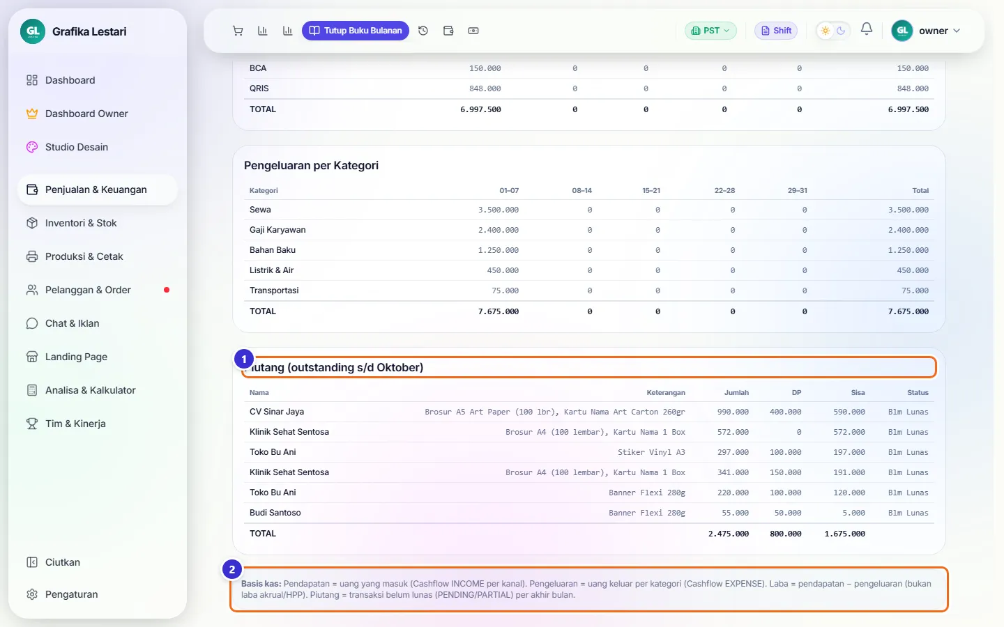Click the bar chart icon left of Tutup Buku Bulanan
Screen dimensions: 1004x627
(x=287, y=31)
